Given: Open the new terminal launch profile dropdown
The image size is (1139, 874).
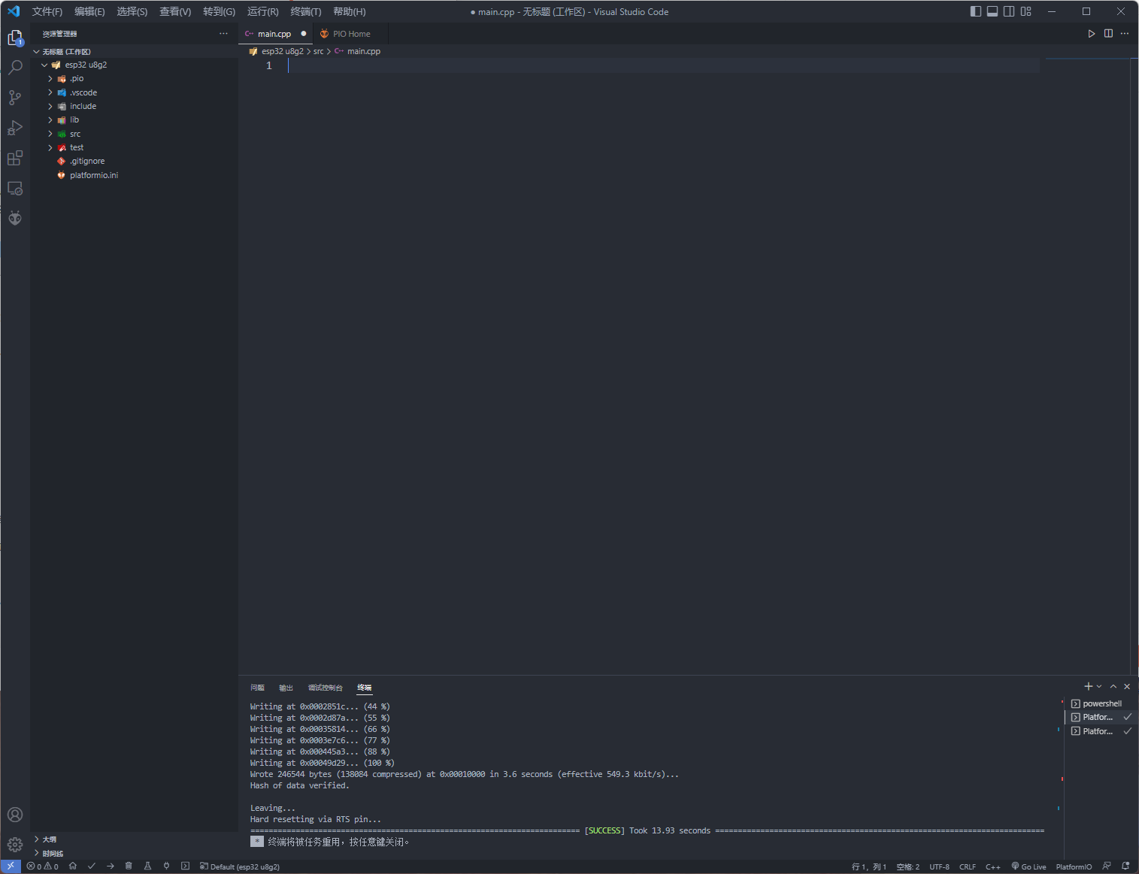Looking at the screenshot, I should (1099, 686).
